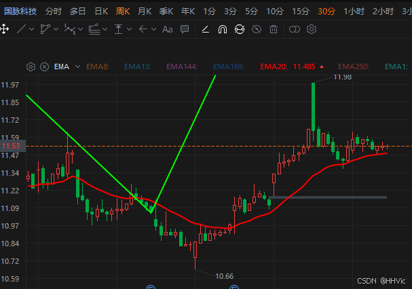This screenshot has height=289, width=412.
Task: Select the 15分 timeframe
Action: [x=301, y=12]
